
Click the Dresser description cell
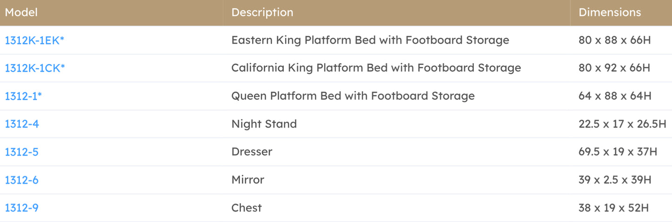[252, 152]
